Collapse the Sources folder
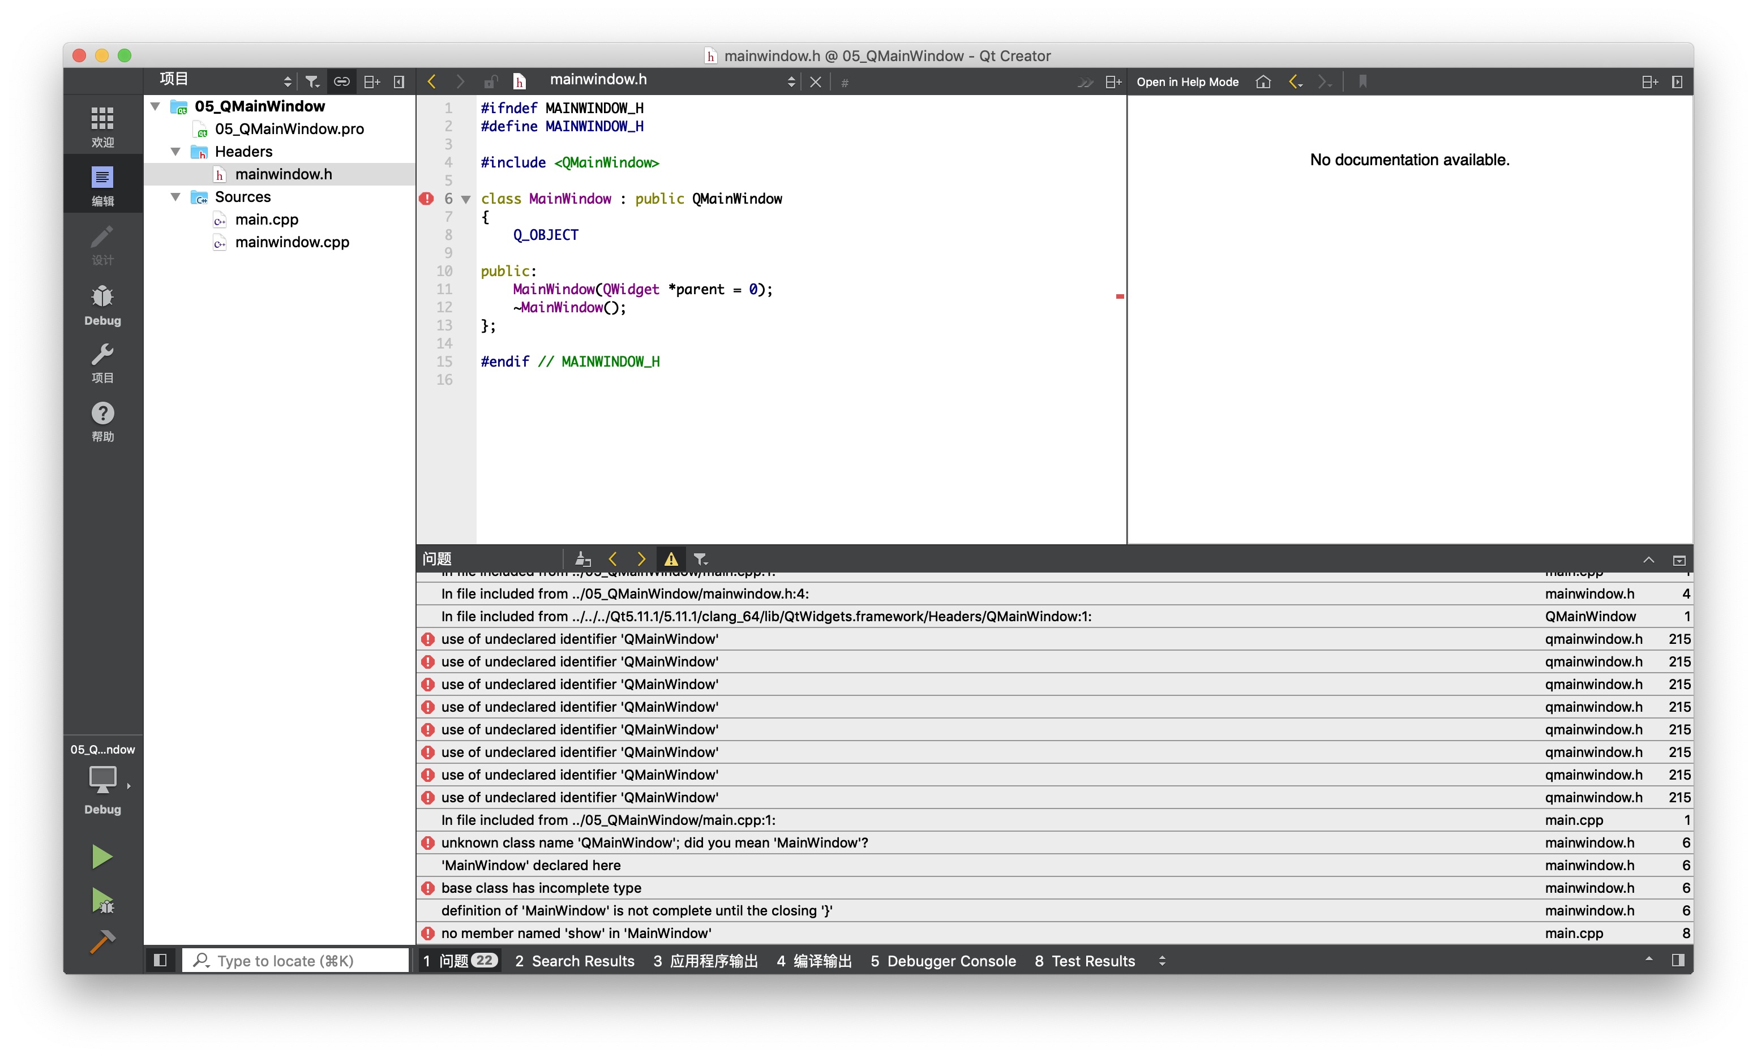The image size is (1757, 1058). [175, 197]
